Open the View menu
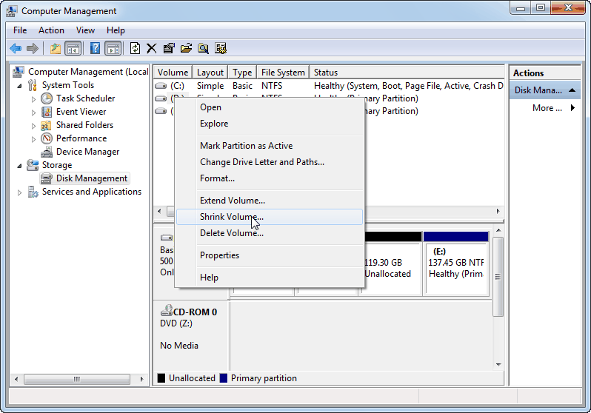 [x=85, y=30]
